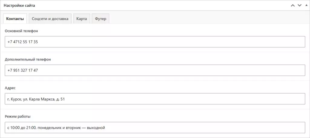
Task: Place cursor on +7 951 phone number
Action: coord(22,71)
